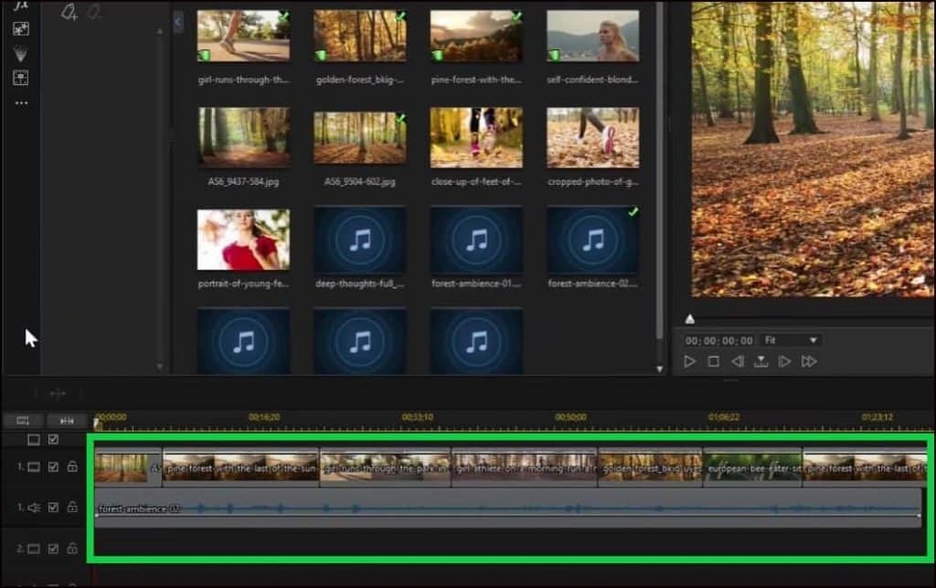Open the Fit zoom dropdown in preview
The image size is (936, 588).
(789, 340)
